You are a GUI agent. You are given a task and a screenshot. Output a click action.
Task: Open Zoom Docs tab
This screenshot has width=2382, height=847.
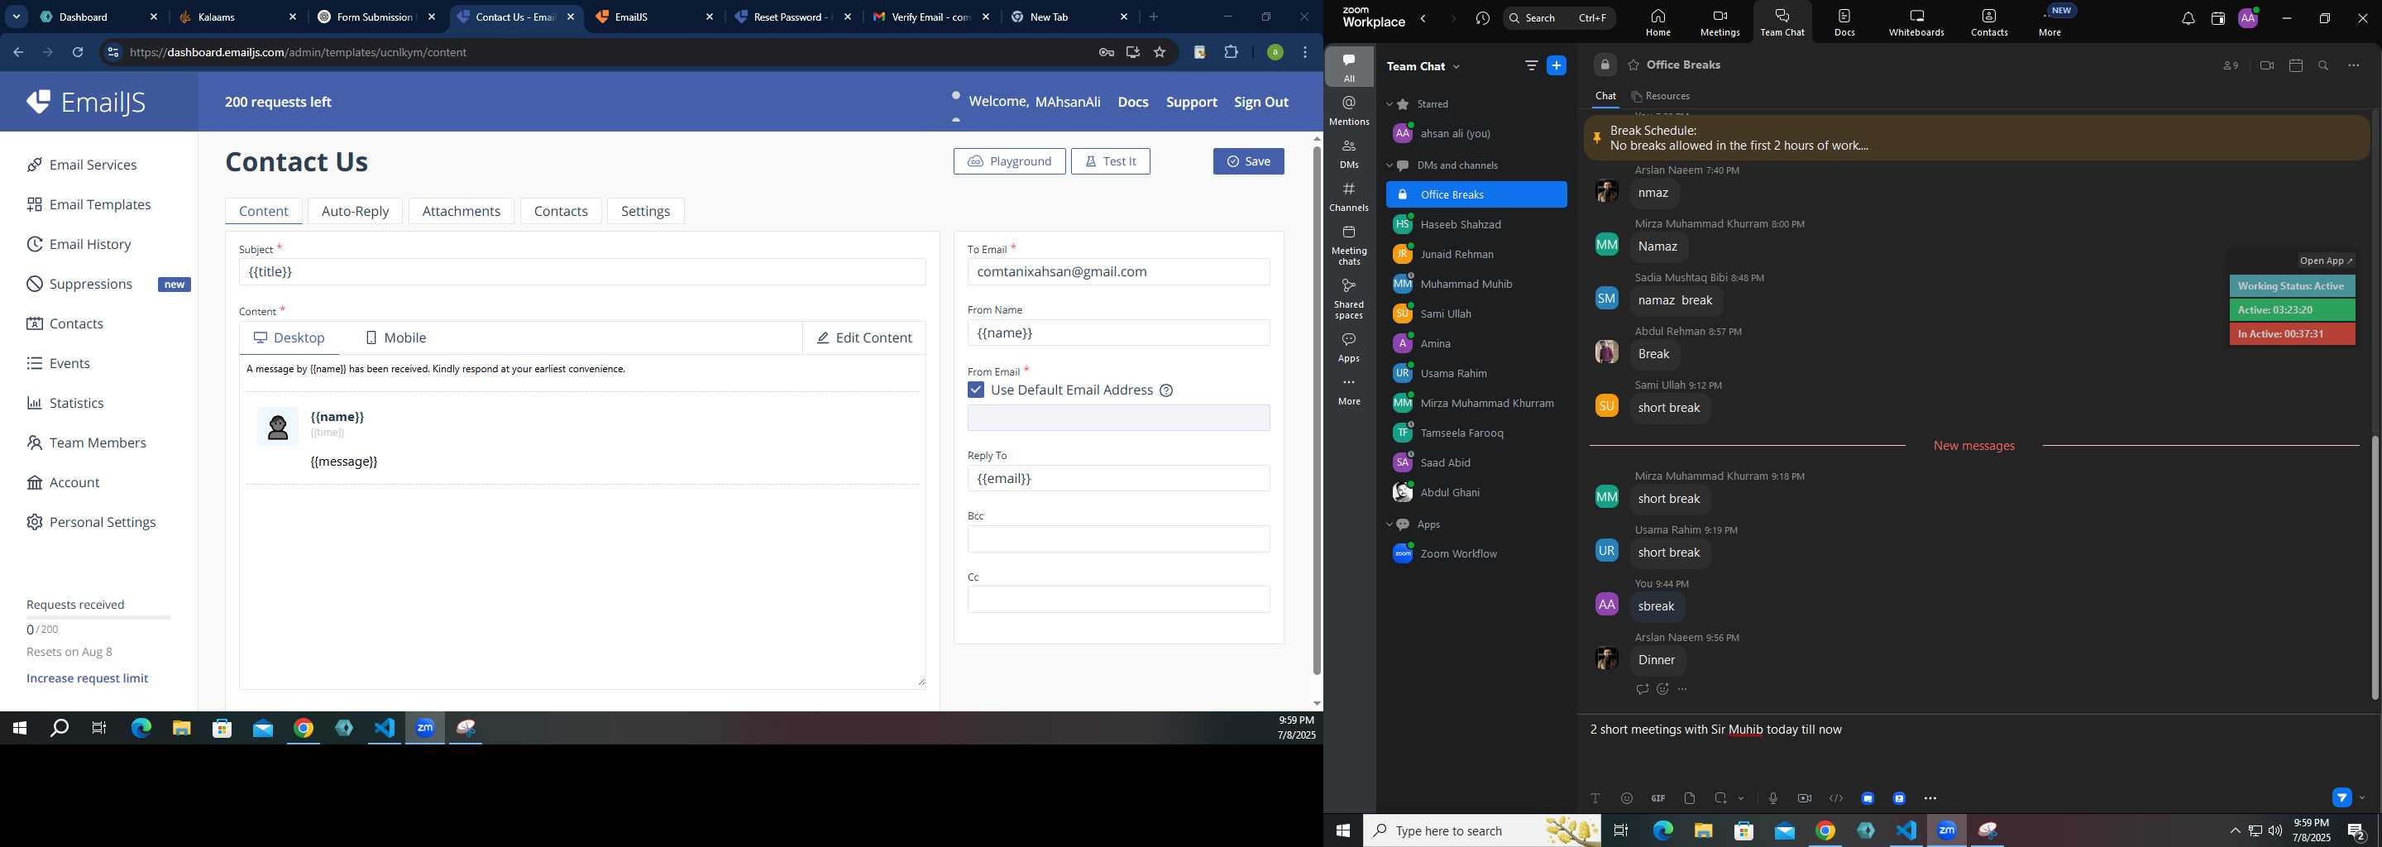tap(1844, 23)
